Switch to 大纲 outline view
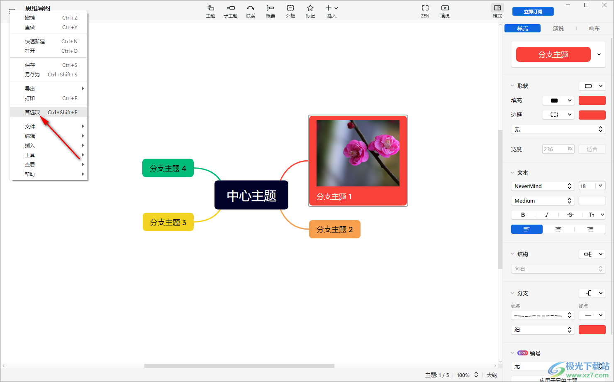Image resolution: width=614 pixels, height=382 pixels. point(492,375)
